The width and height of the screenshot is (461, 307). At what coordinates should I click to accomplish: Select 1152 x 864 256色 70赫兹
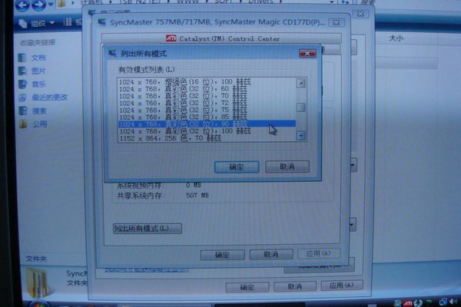[x=207, y=138]
